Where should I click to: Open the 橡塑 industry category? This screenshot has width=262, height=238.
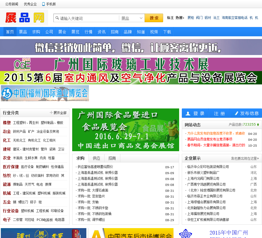[x=7, y=123]
